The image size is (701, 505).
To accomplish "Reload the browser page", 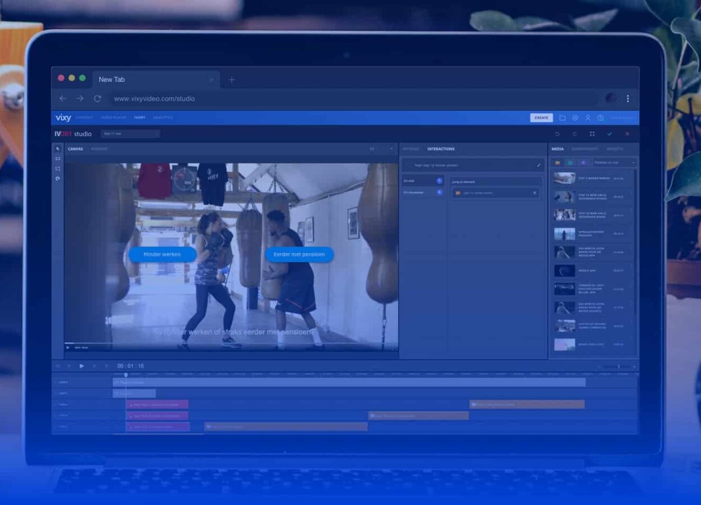I will click(x=97, y=98).
